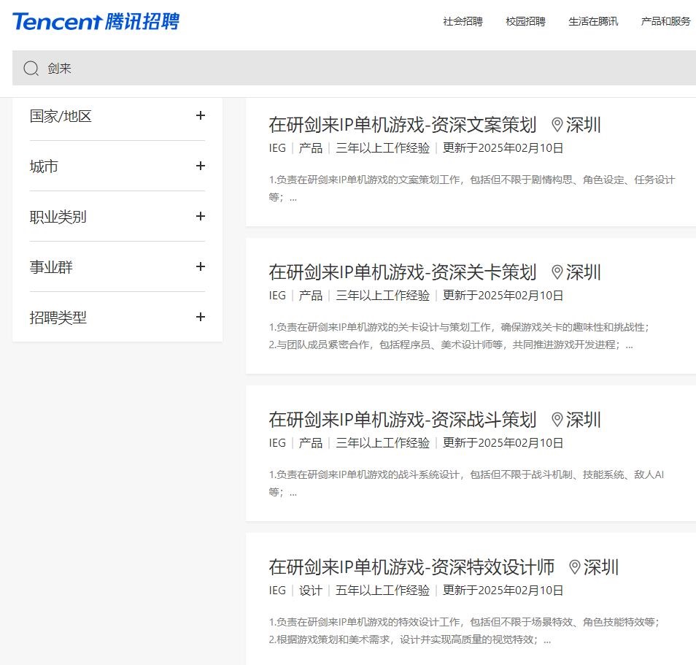Click the Tencent 腾讯招聘 logo
Screen dimensions: 696x665
tap(96, 21)
